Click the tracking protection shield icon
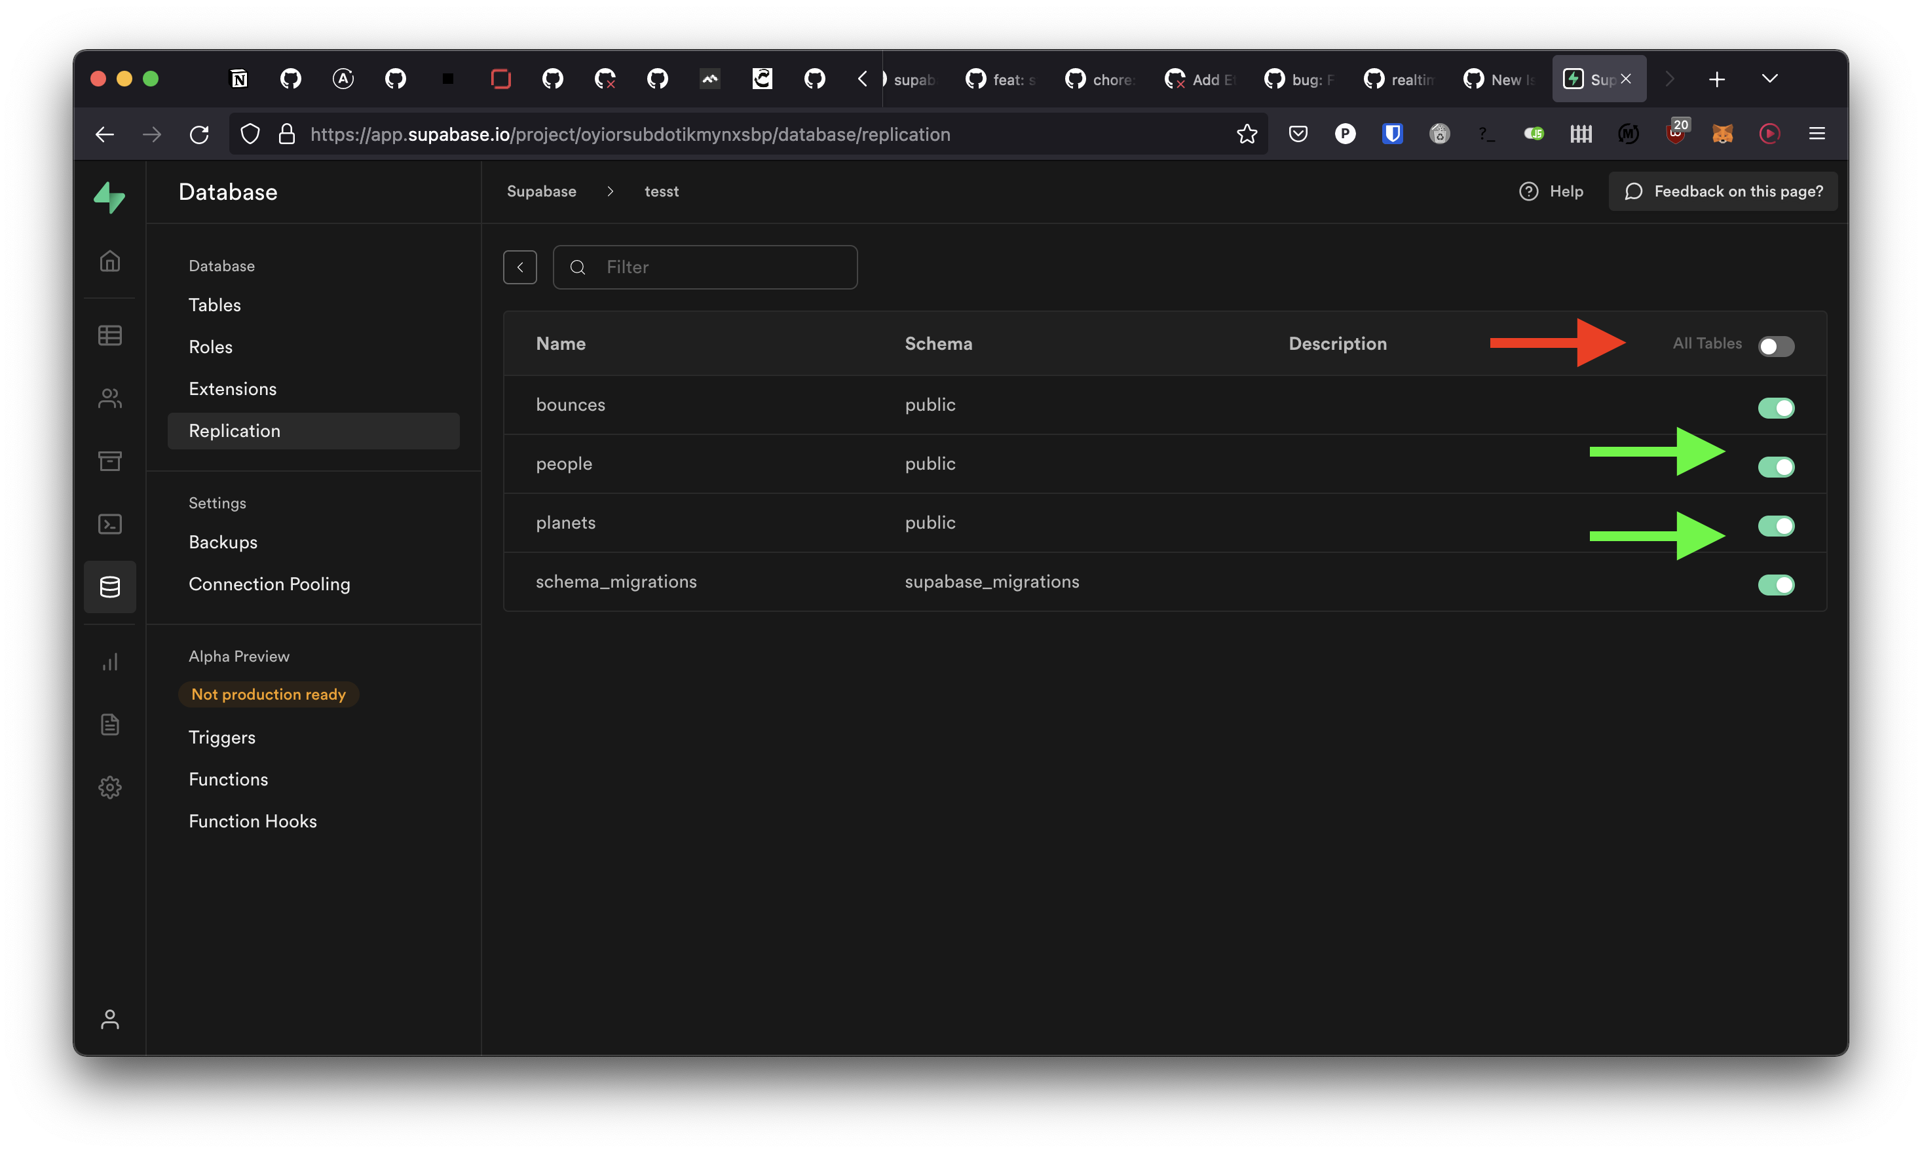 250,134
